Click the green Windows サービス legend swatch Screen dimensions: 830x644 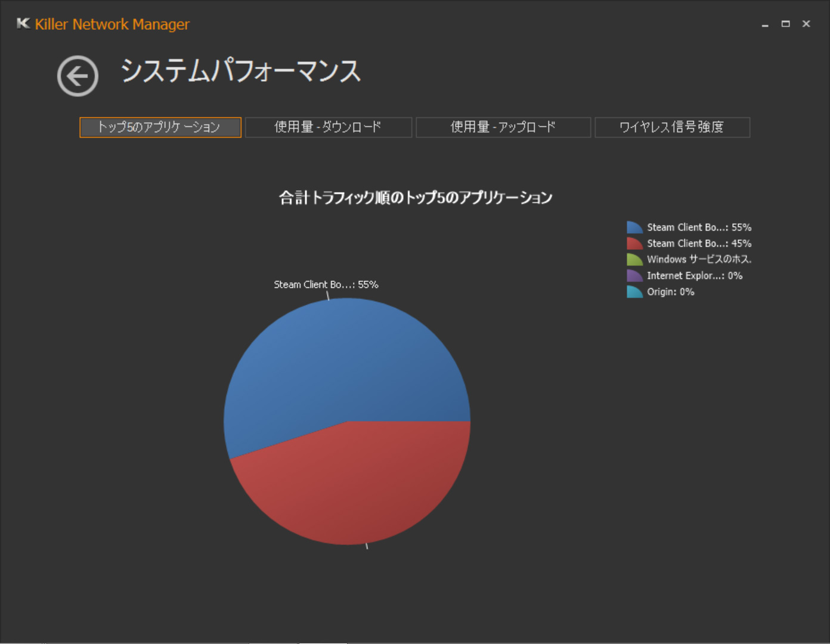634,259
